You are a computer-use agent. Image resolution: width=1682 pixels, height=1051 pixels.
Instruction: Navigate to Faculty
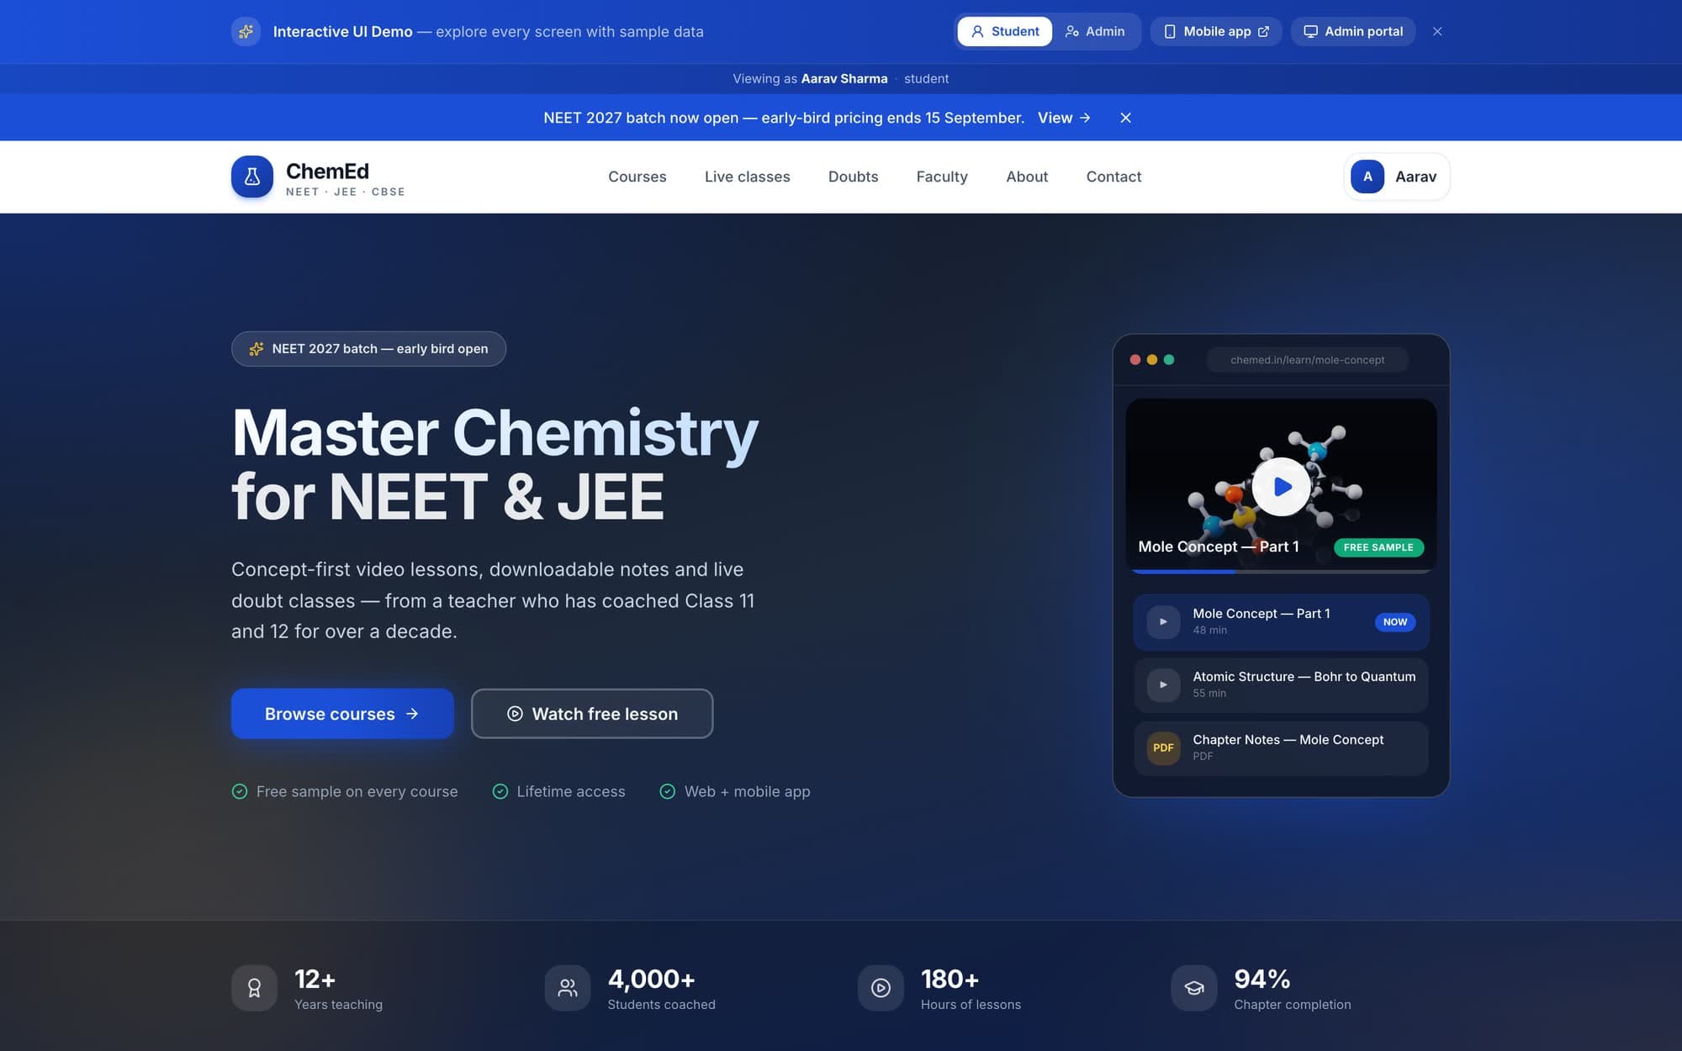coord(942,177)
